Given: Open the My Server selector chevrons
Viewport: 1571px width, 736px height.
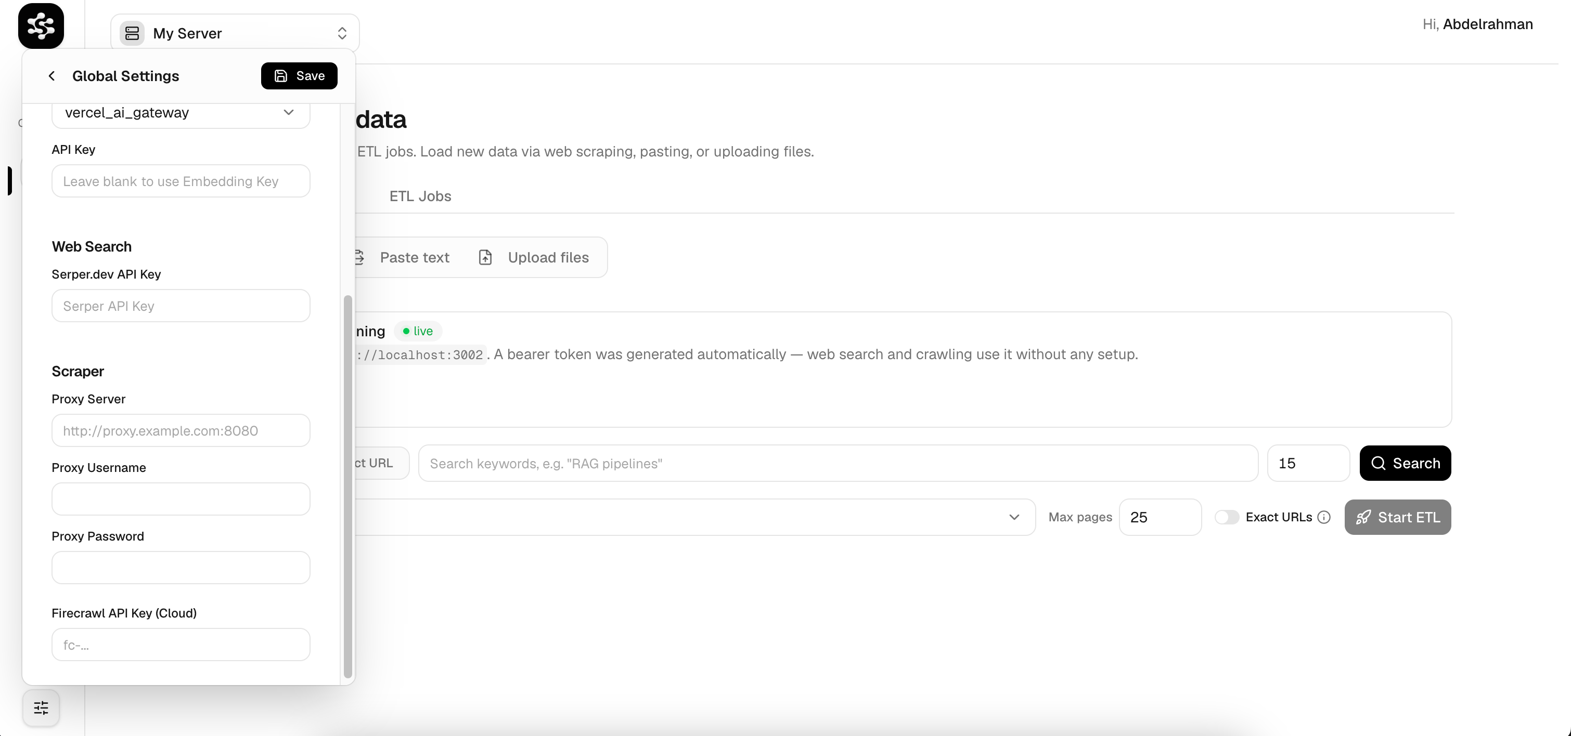Looking at the screenshot, I should (x=342, y=33).
